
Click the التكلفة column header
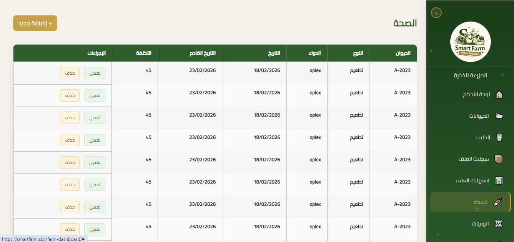point(144,53)
